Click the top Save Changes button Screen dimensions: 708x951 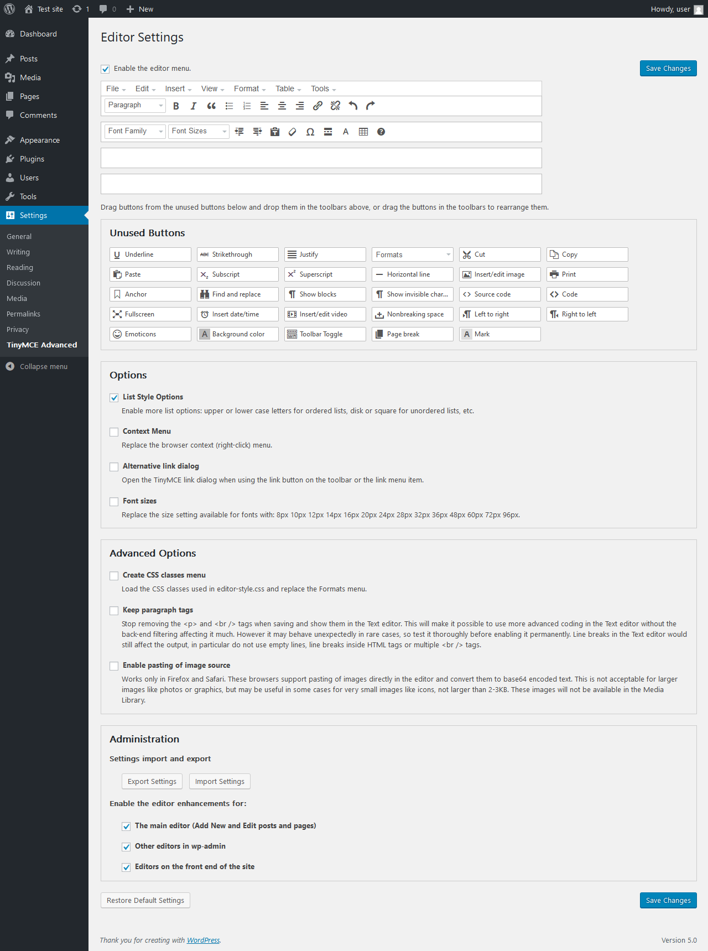coord(668,69)
